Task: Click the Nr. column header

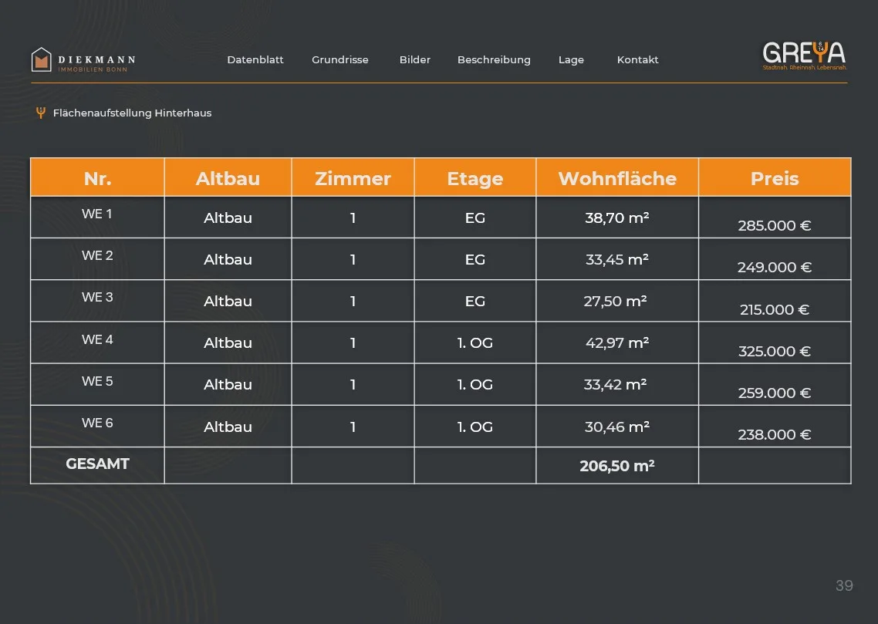Action: tap(97, 178)
